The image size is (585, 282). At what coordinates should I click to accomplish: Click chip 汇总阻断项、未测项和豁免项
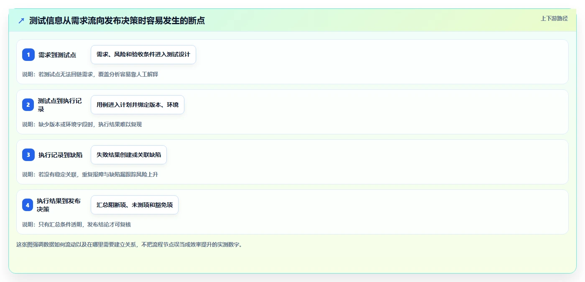click(135, 205)
